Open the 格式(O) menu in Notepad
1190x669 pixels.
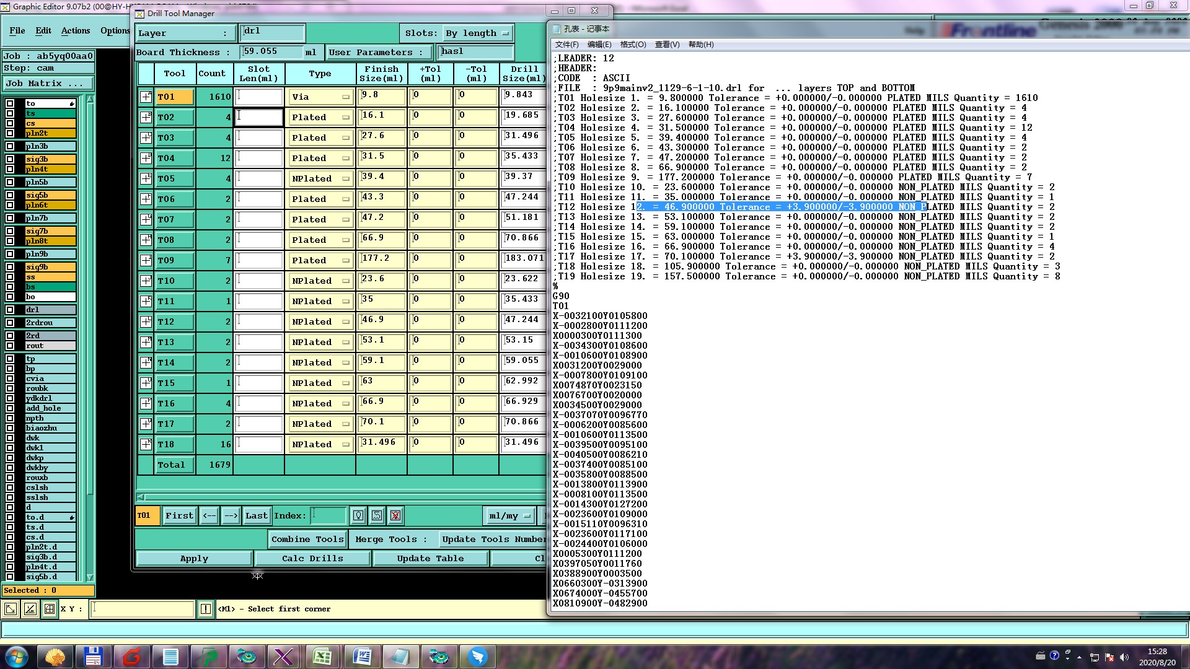633,45
